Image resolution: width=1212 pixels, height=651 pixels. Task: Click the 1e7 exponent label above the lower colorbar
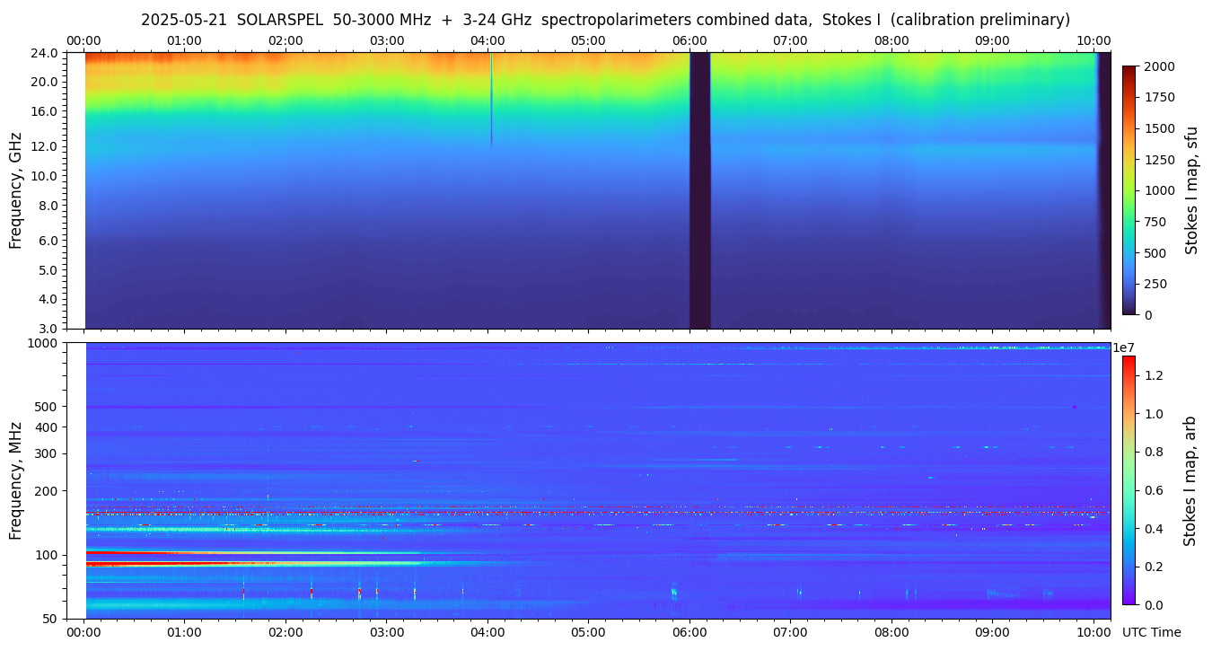click(x=1126, y=347)
